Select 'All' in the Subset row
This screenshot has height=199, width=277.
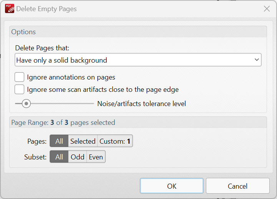pos(59,157)
